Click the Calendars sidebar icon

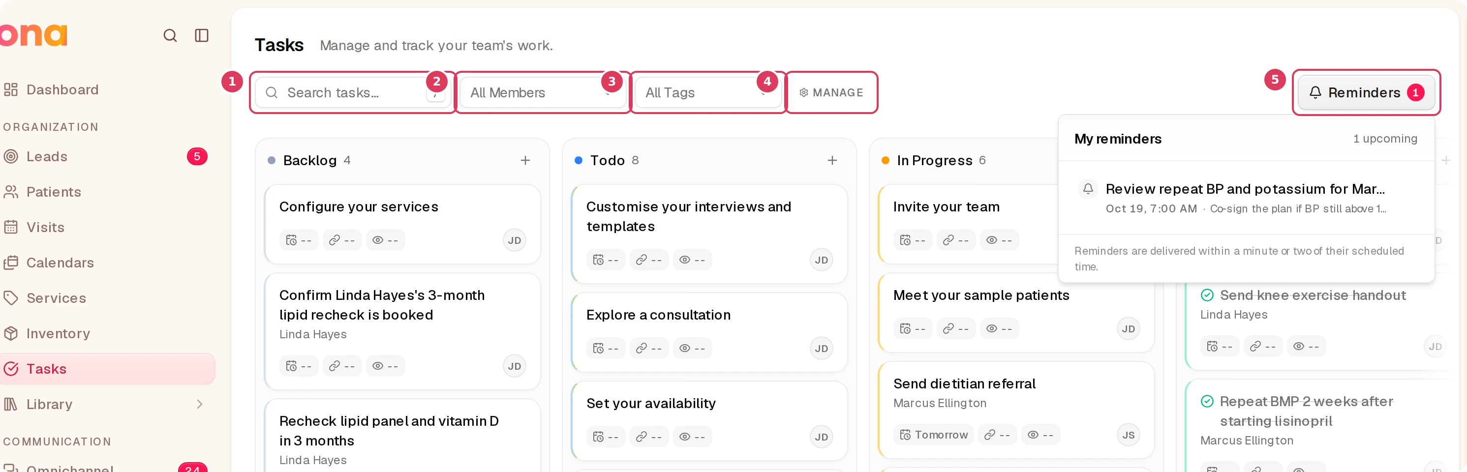[11, 263]
